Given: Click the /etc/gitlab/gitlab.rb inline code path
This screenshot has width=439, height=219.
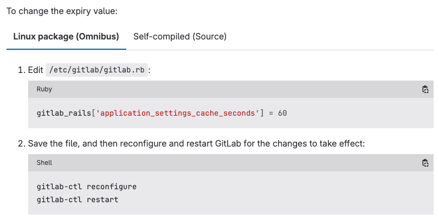Looking at the screenshot, I should [x=96, y=70].
